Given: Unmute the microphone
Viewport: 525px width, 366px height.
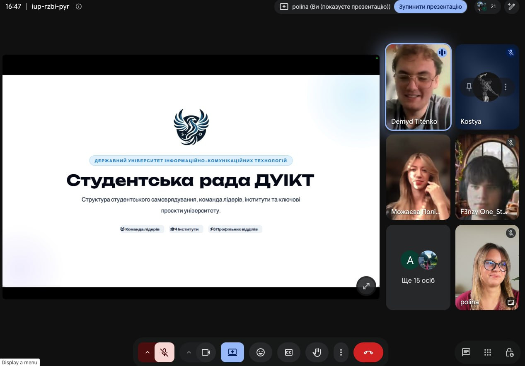Looking at the screenshot, I should point(165,352).
